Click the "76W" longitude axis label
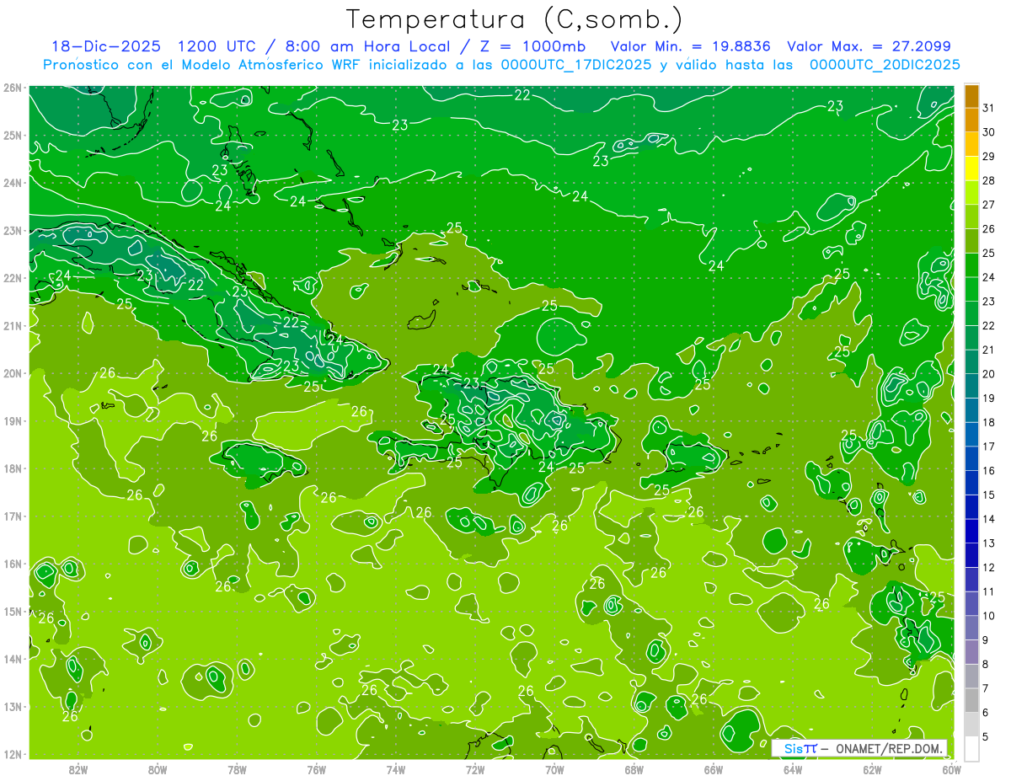 317,769
